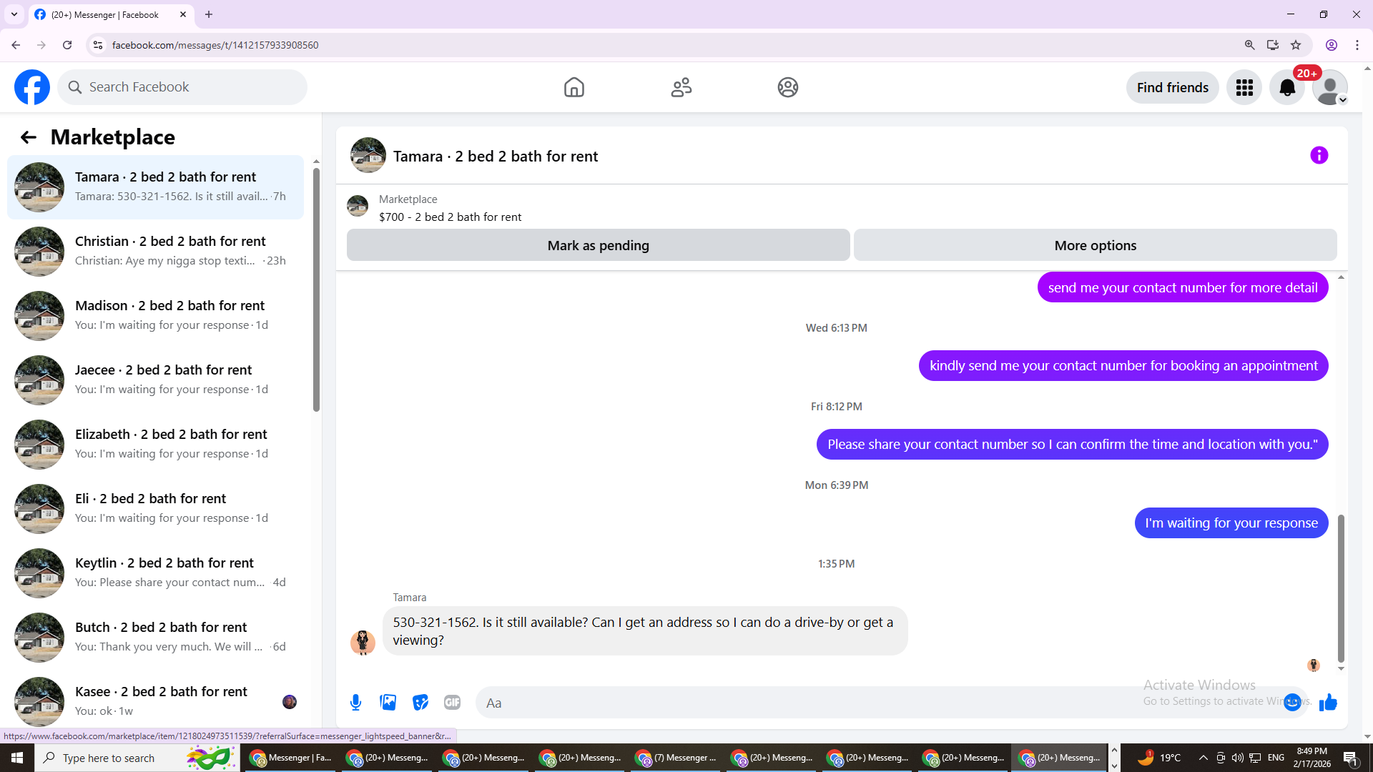Open conversation information icon
This screenshot has width=1373, height=772.
point(1319,156)
